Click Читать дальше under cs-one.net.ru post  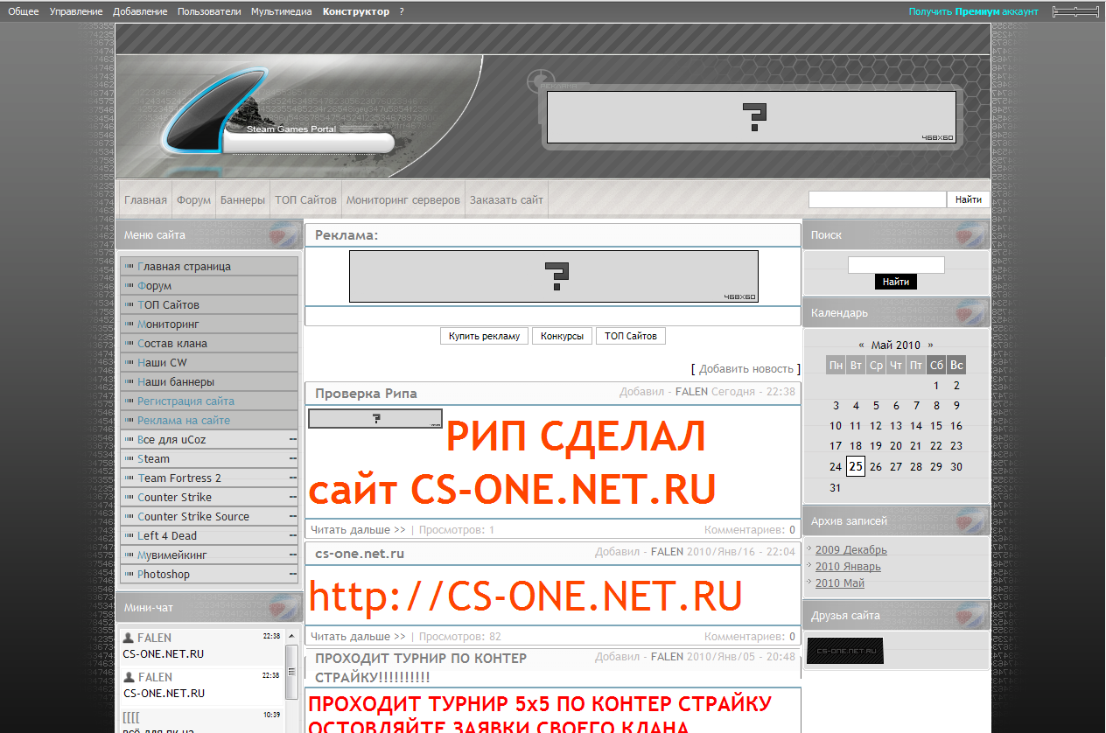coord(358,637)
